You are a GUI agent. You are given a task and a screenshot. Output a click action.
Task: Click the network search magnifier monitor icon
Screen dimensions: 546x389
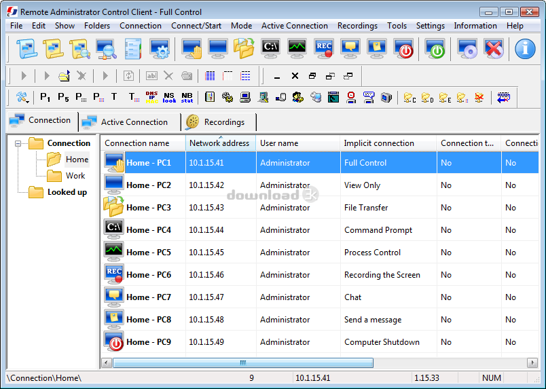coord(106,49)
